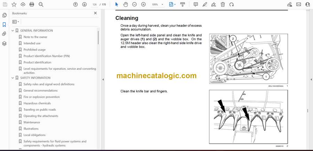313x151 pixels.
Task: Click the Save file icon
Action: [5, 5]
